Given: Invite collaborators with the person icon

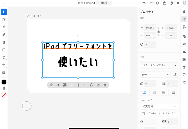Looking at the screenshot, I should point(158,3).
